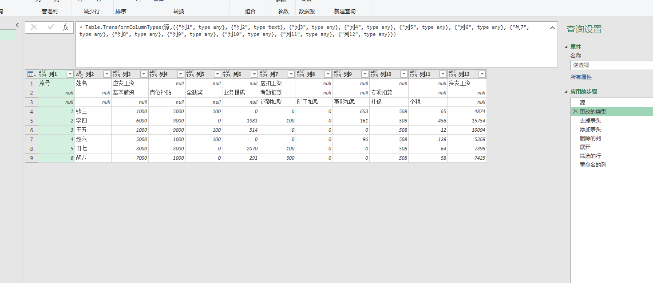Collapse the formula bar with the chevron
The image size is (653, 283).
tap(552, 27)
